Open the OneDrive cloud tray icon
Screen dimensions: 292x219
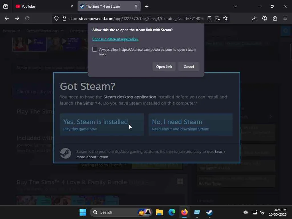tap(246, 212)
